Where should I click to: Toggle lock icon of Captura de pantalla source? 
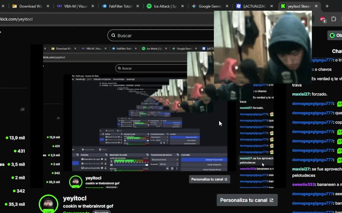(x=106, y=168)
